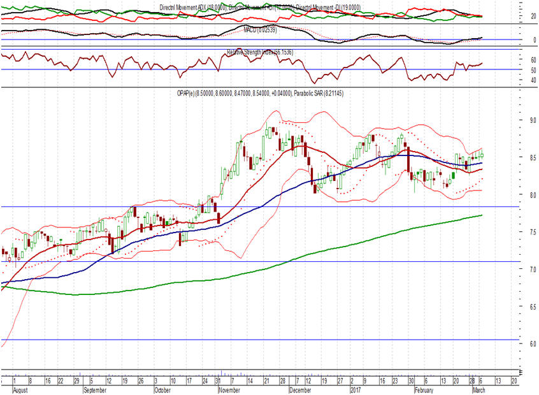
Task: Click date tick 31 before November
Action: coord(218,381)
